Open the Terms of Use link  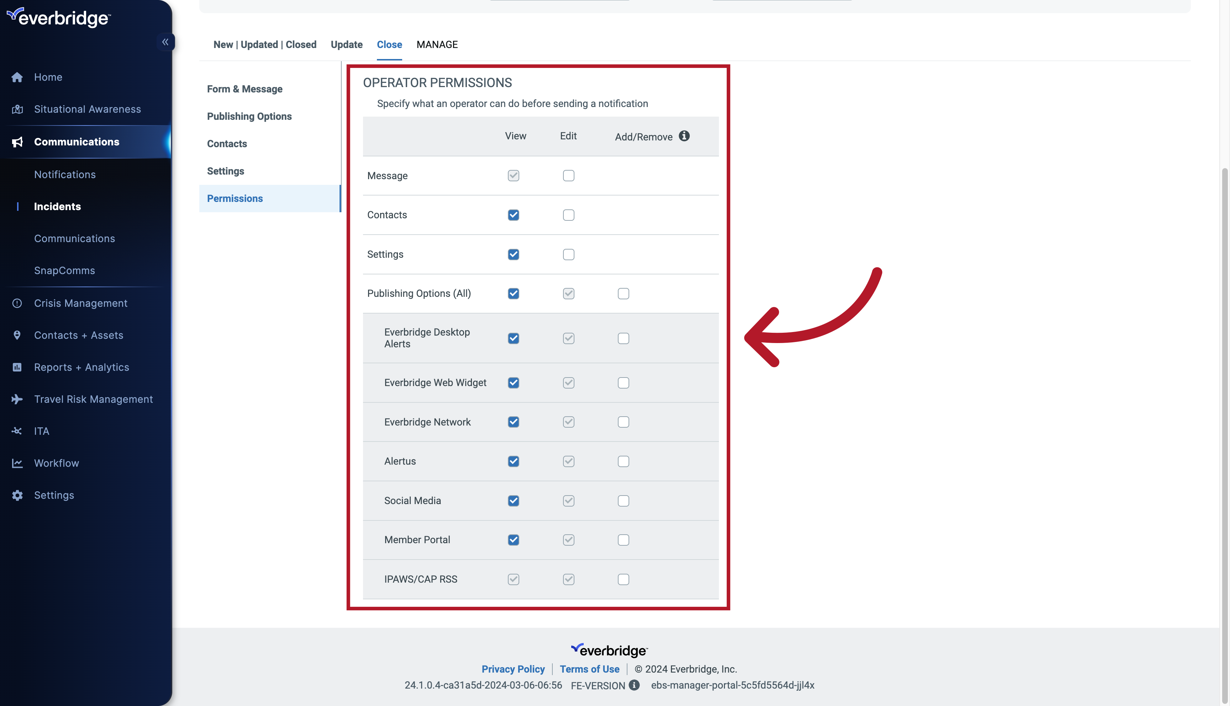point(589,669)
